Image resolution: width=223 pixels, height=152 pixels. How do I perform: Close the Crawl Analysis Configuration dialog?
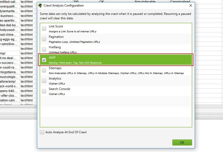coord(190,5)
